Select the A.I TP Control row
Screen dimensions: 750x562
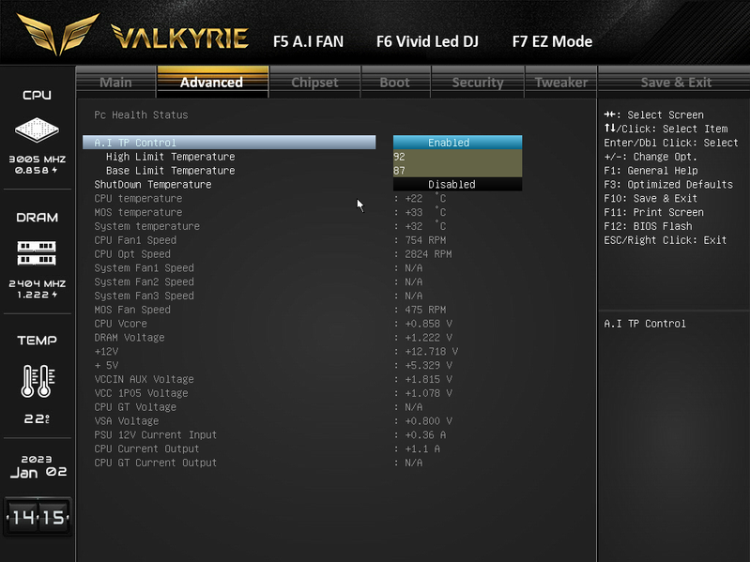click(229, 143)
